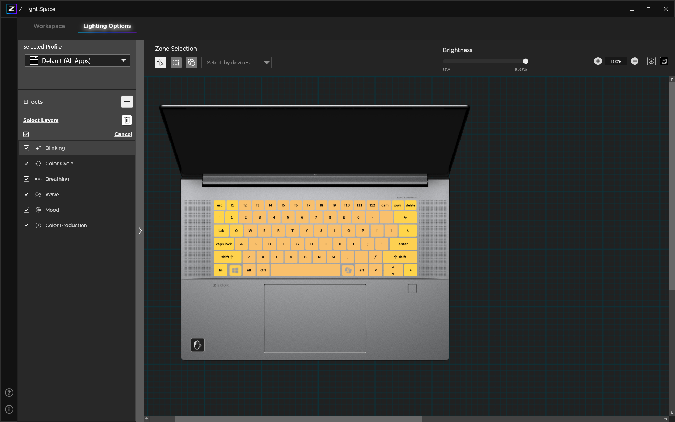This screenshot has width=675, height=422.
Task: Click the Cancel link above the effect list
Action: click(x=123, y=134)
